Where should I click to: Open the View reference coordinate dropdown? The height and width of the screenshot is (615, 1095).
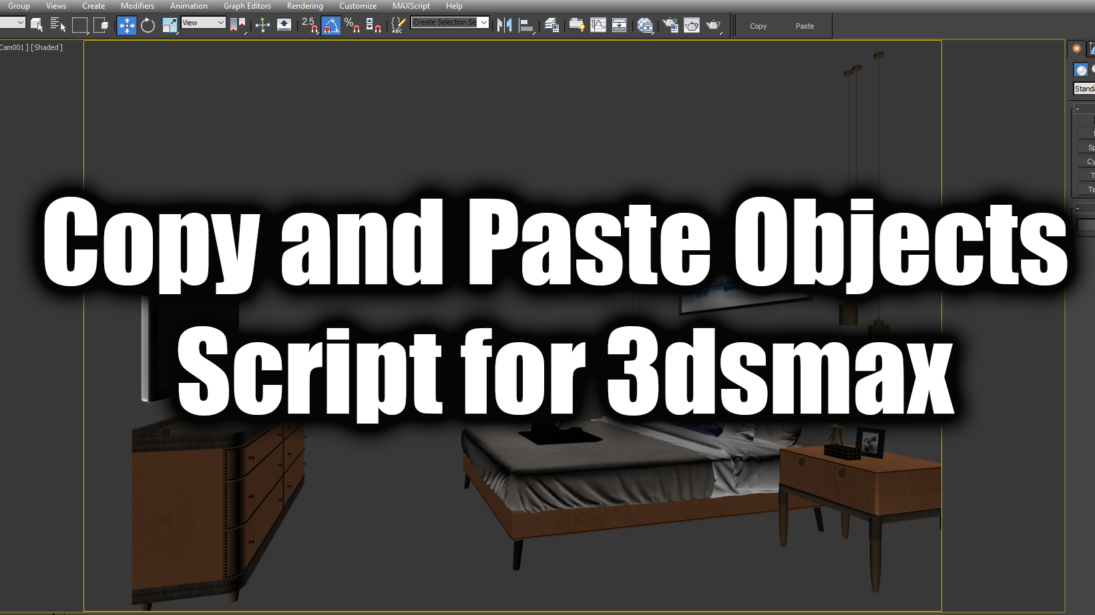point(203,23)
